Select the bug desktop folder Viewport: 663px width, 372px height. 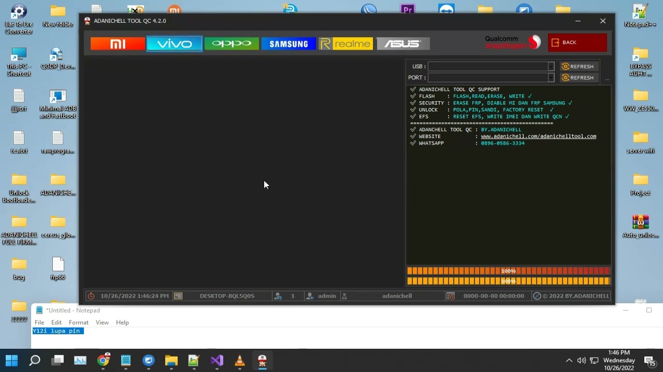pyautogui.click(x=19, y=269)
